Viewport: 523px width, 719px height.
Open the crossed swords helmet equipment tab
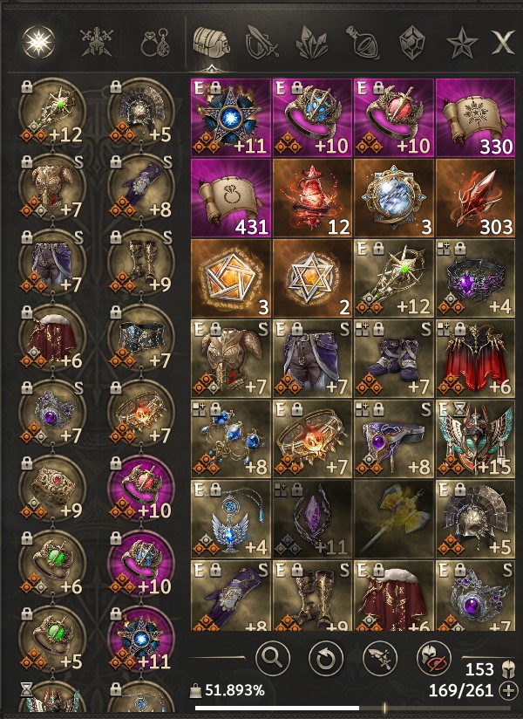click(97, 43)
